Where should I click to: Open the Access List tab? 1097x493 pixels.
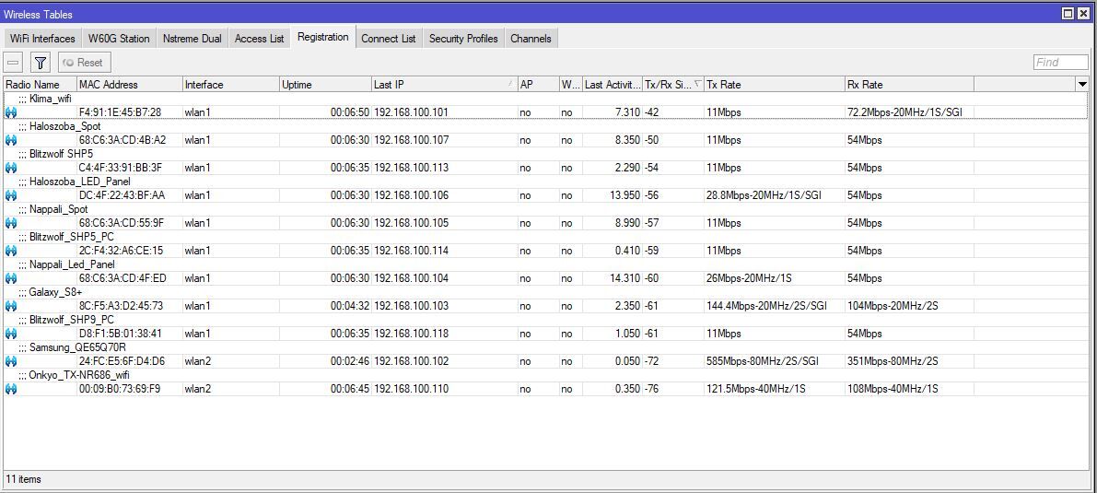point(260,39)
